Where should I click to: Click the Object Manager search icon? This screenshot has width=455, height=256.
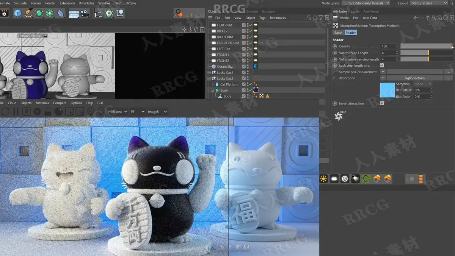[x=309, y=18]
